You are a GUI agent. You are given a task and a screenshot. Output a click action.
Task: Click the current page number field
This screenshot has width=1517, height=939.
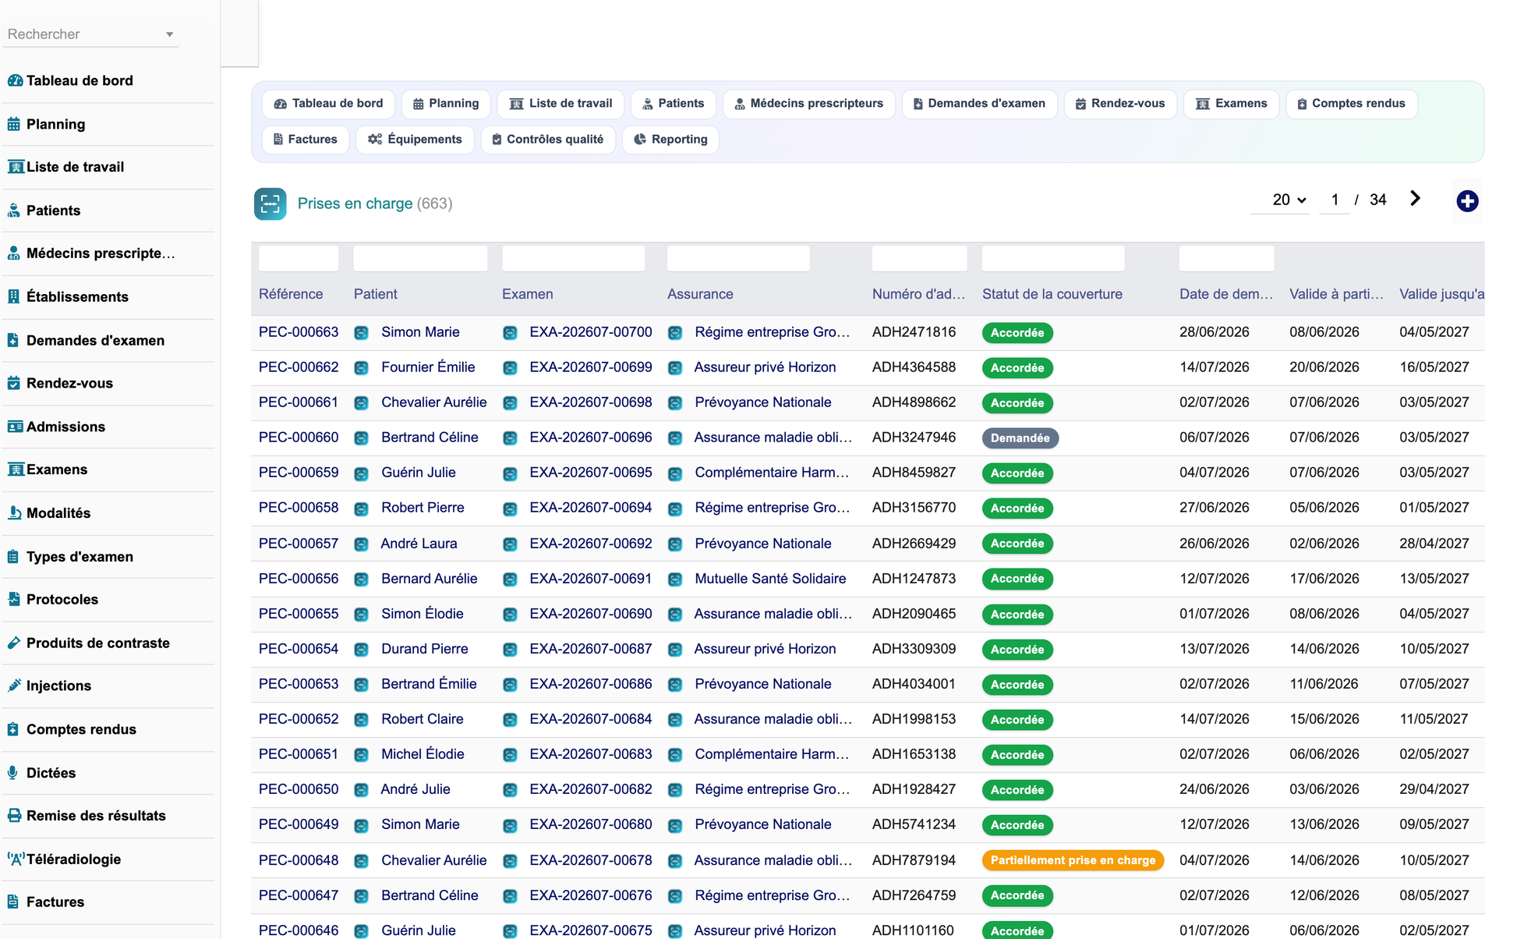[1335, 200]
